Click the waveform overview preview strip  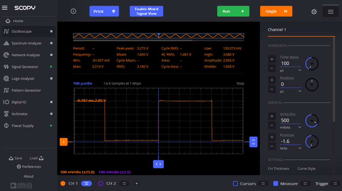pyautogui.click(x=159, y=36)
